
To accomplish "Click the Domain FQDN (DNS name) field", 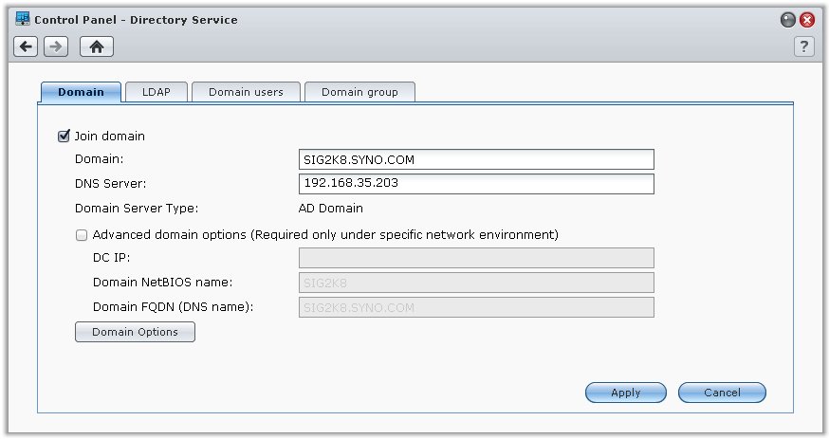I will (x=476, y=307).
